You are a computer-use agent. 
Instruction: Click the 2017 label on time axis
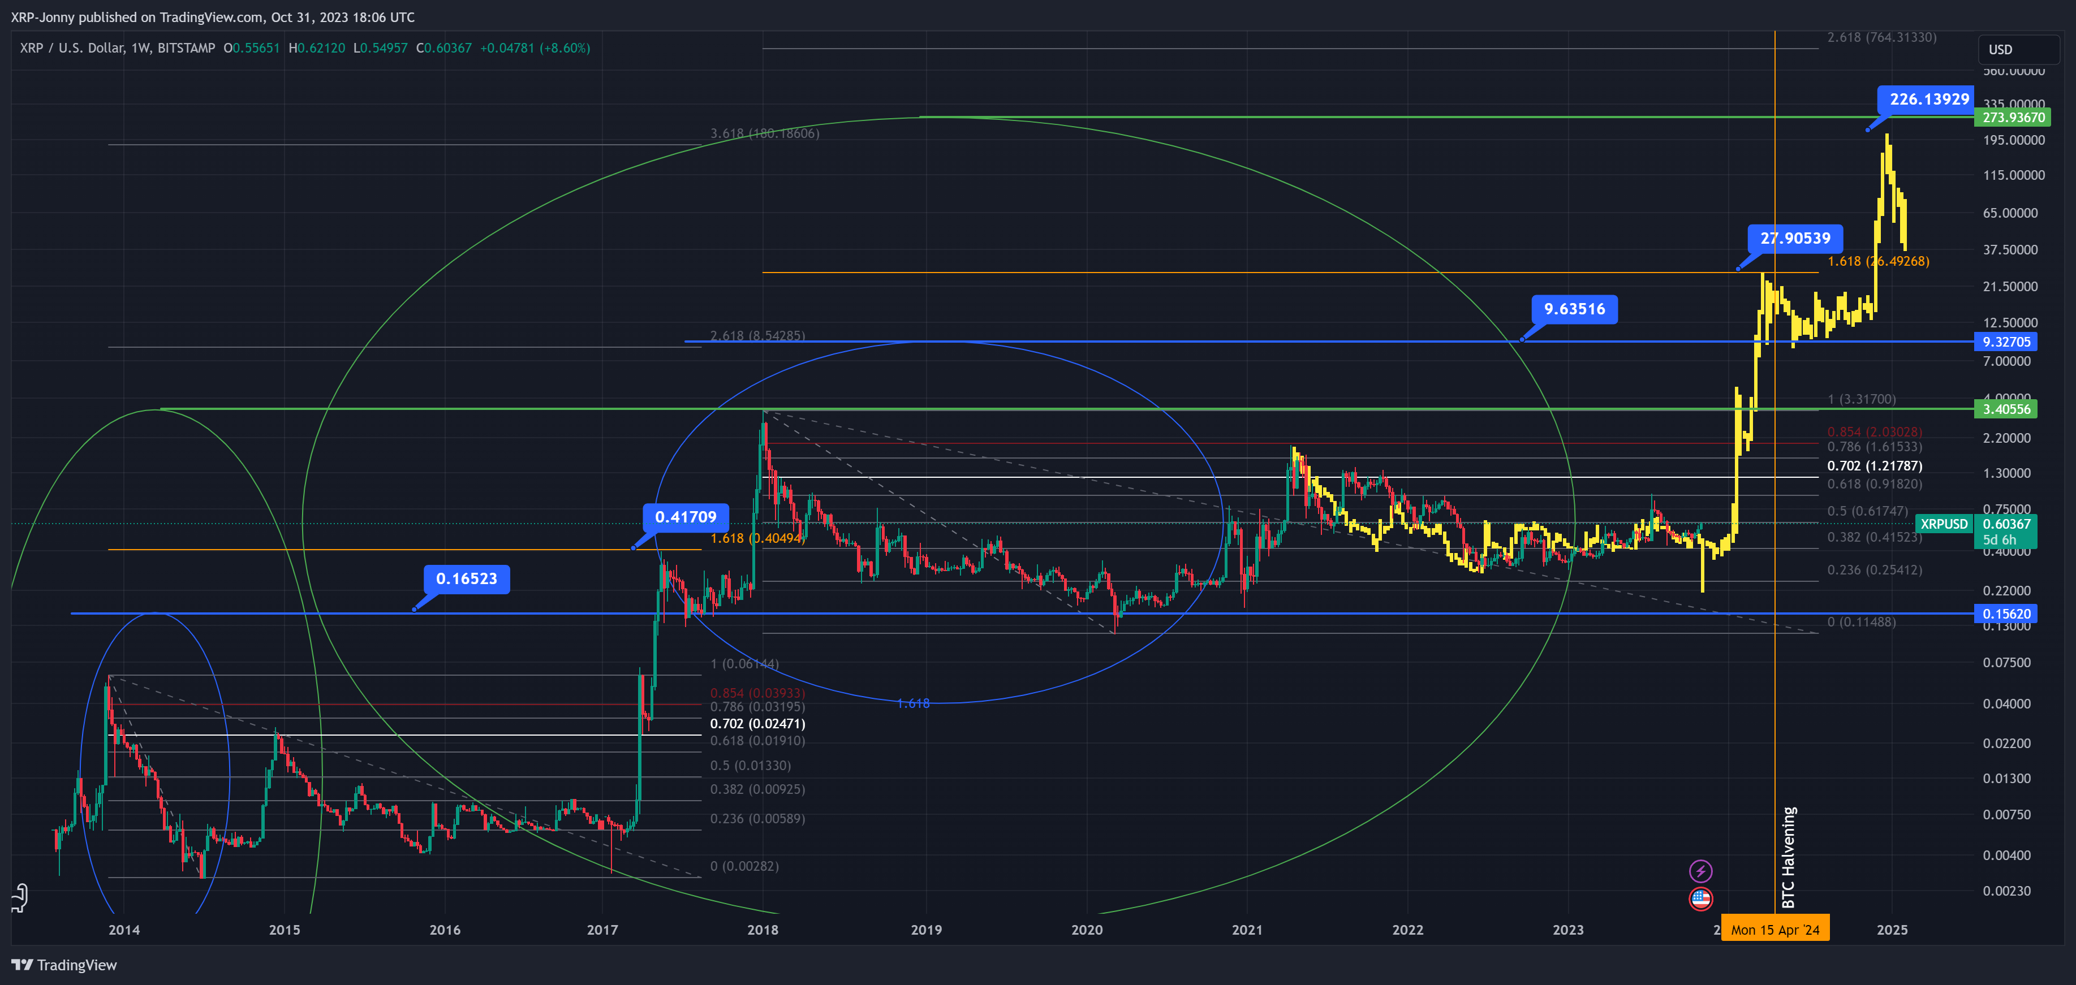(x=602, y=930)
